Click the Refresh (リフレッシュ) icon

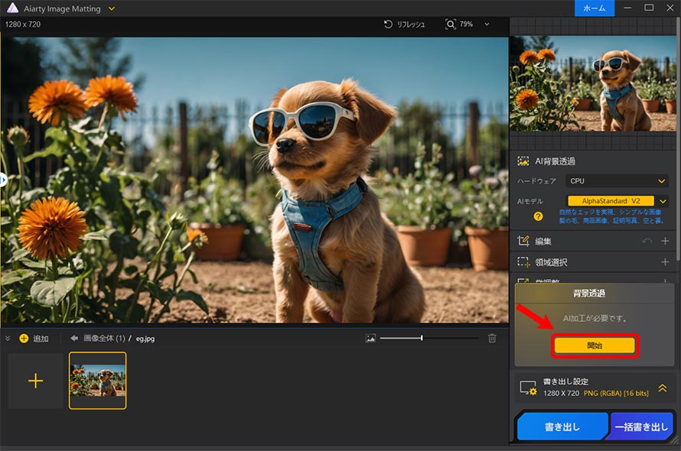click(389, 24)
